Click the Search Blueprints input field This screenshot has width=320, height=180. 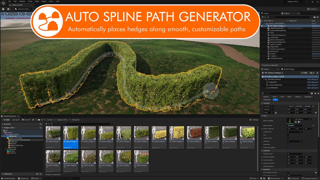click(81, 124)
